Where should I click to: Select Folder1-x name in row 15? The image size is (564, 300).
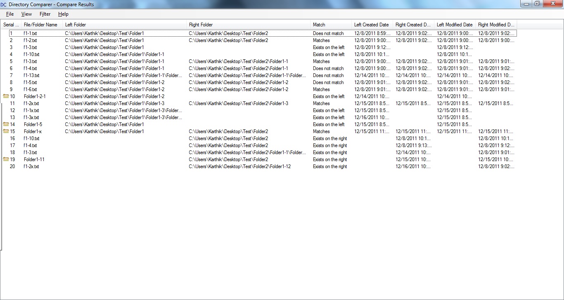(x=33, y=131)
